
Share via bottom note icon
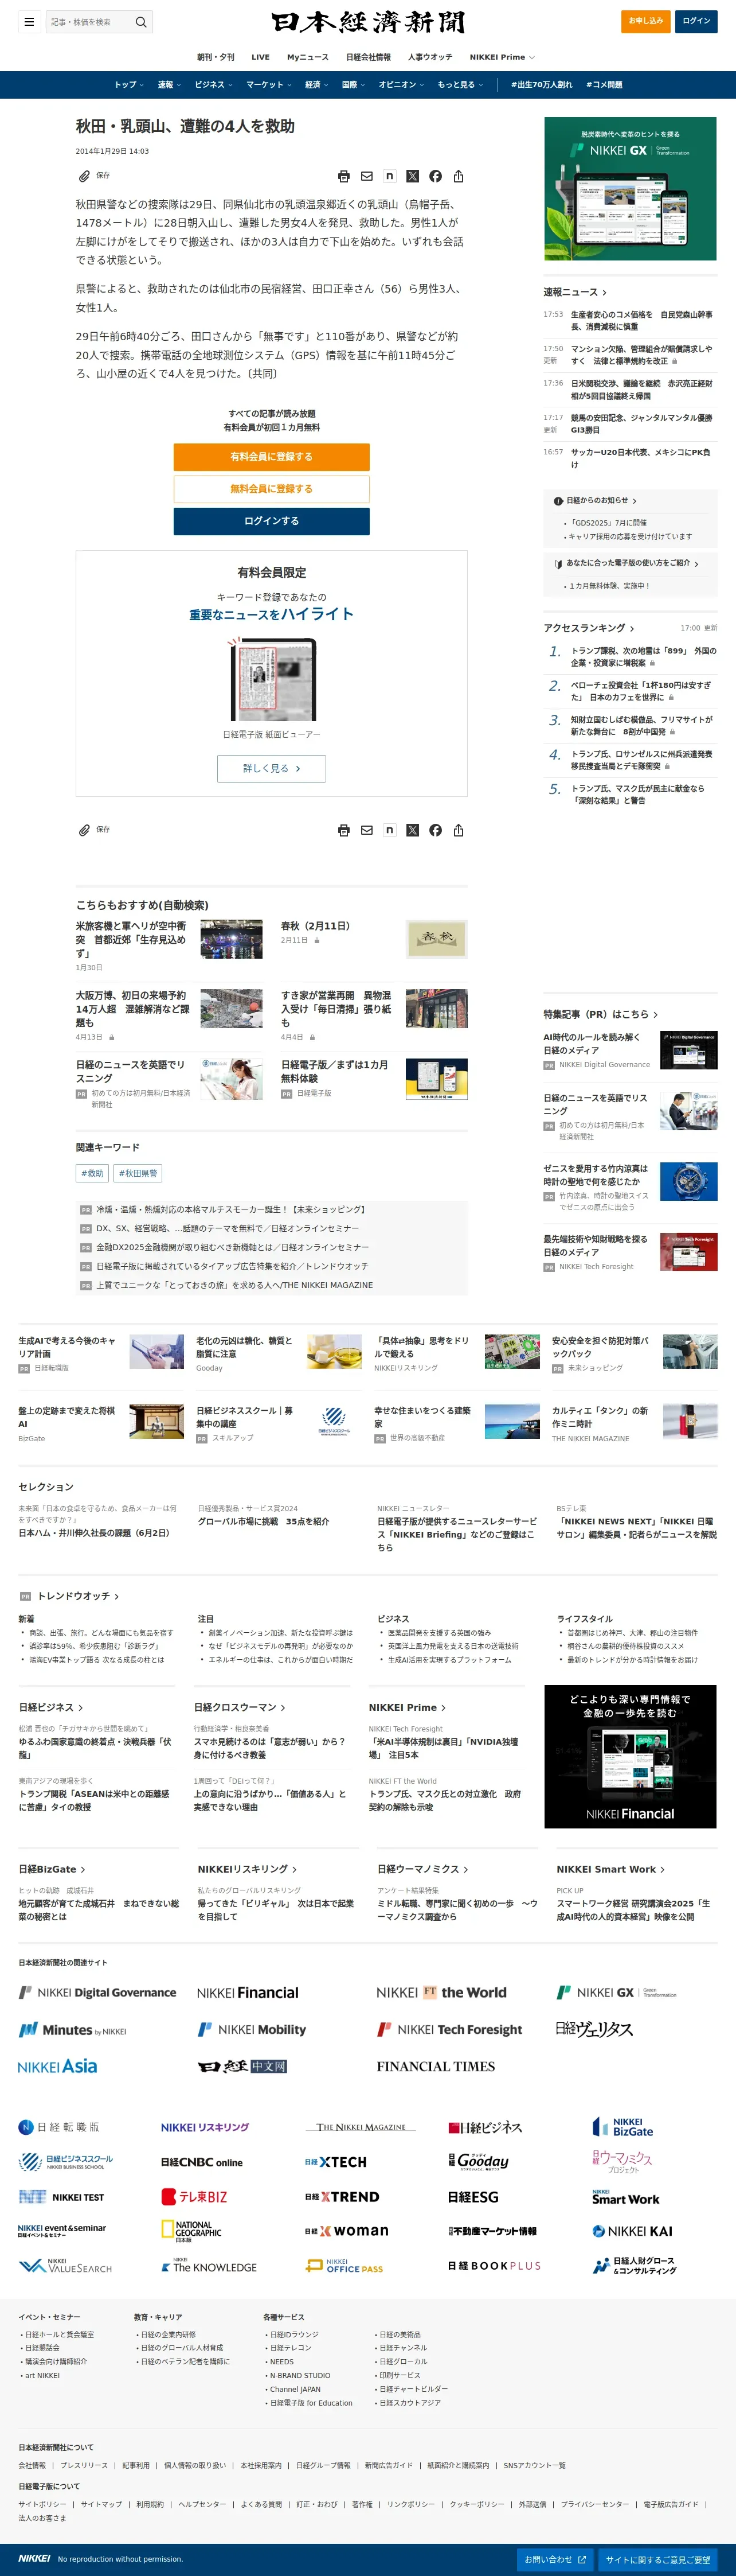click(389, 830)
